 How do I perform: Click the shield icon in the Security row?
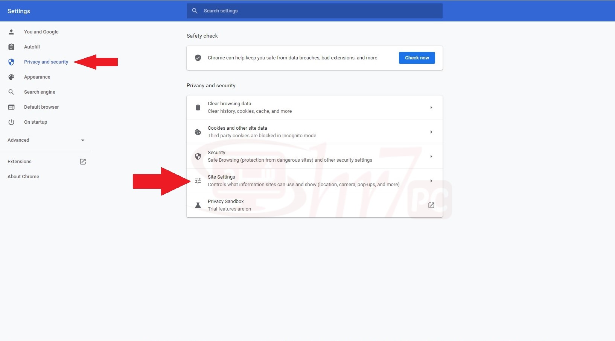(x=198, y=156)
